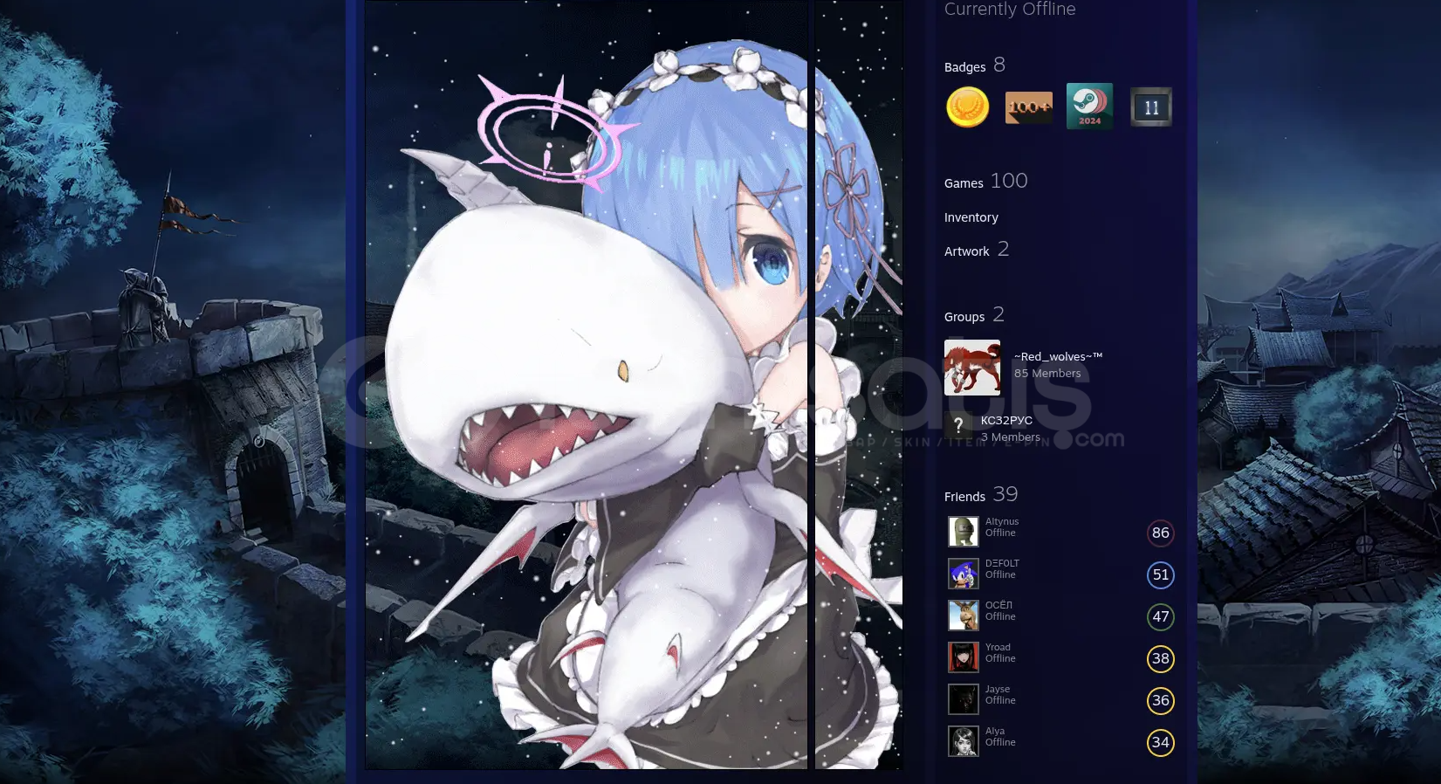Click the level 51 badge circle
1441x784 pixels.
(x=1161, y=574)
